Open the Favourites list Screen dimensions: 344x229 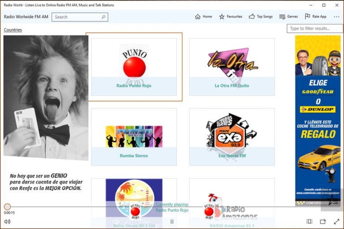pyautogui.click(x=230, y=17)
